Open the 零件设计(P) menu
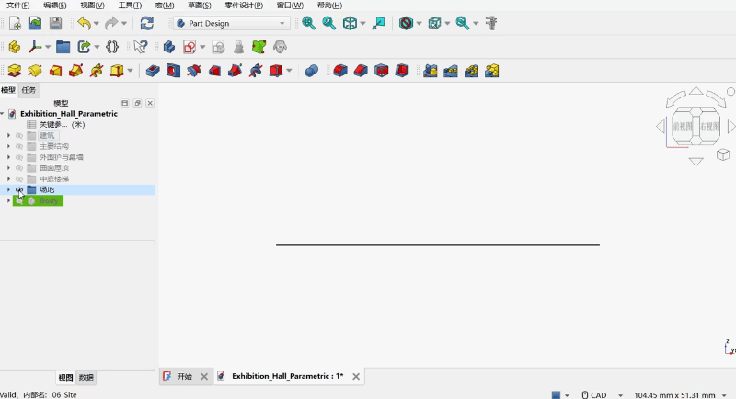The height and width of the screenshot is (399, 736). coord(244,6)
